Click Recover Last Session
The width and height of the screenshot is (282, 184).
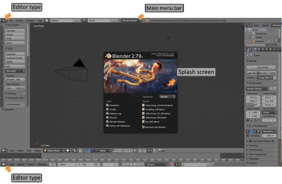coord(154,127)
